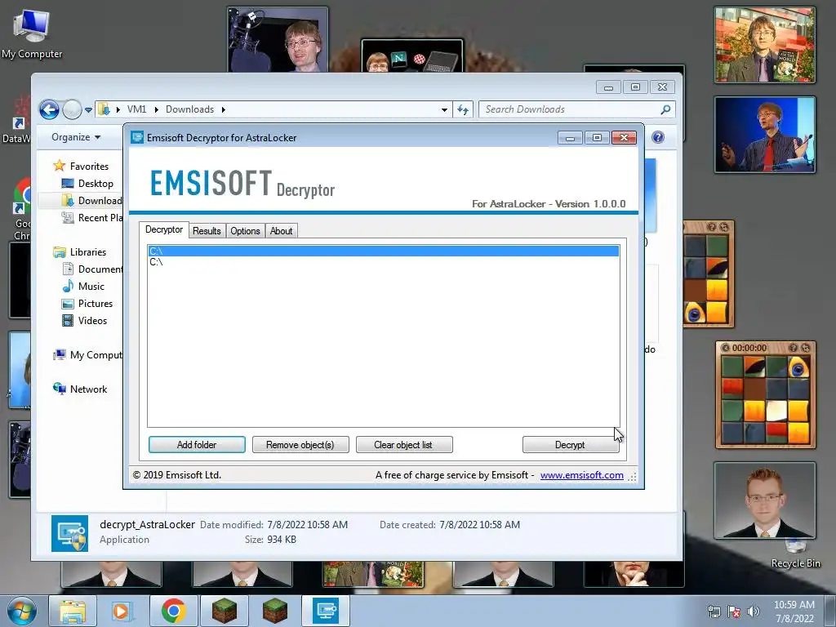Launch Windows Media Player from taskbar
Screen dimensions: 836x627
(121, 611)
